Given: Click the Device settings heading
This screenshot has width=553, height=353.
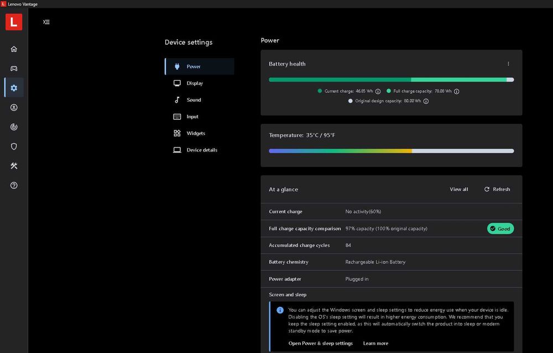Looking at the screenshot, I should (189, 43).
